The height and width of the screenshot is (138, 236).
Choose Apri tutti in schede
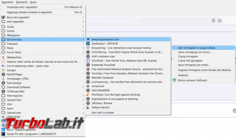[128, 113]
